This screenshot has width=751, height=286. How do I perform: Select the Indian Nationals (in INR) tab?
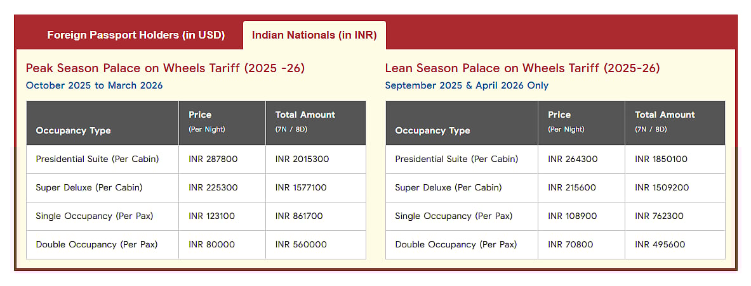(x=314, y=35)
